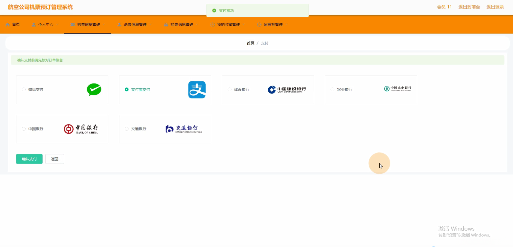Click the person icon beside 个人中心
The image size is (513, 247).
tap(34, 25)
